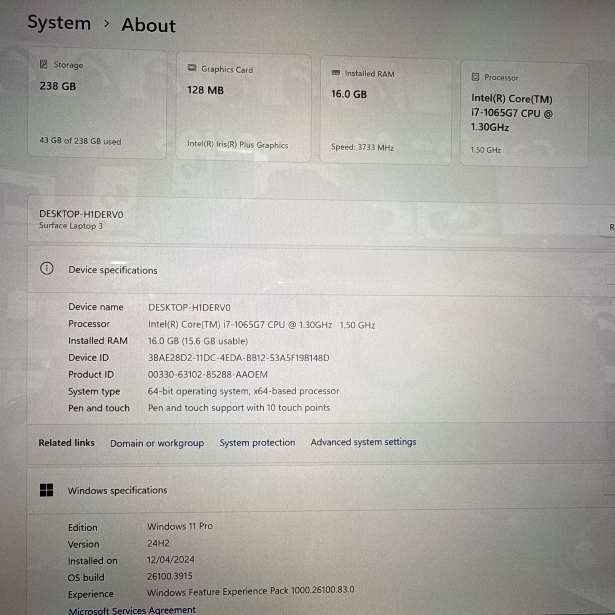Select the 64-bit operating system value
This screenshot has width=615, height=615.
tap(243, 391)
